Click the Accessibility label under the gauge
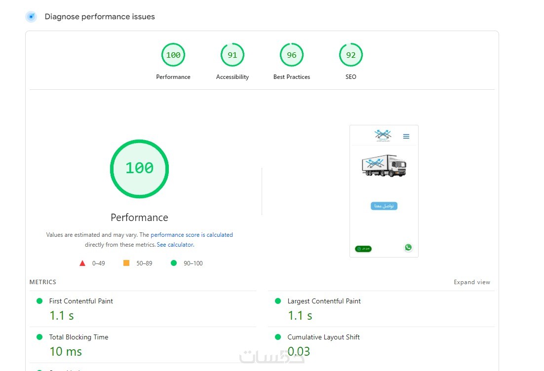The height and width of the screenshot is (371, 544). 233,77
